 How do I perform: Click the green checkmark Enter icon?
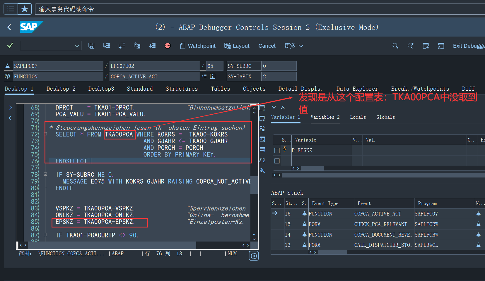10,46
